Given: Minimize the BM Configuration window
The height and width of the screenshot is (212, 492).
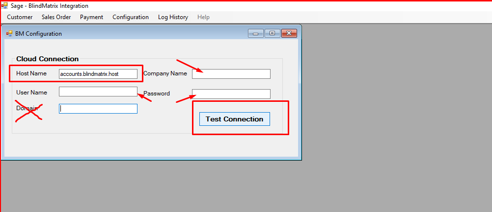Looking at the screenshot, I should (255, 33).
